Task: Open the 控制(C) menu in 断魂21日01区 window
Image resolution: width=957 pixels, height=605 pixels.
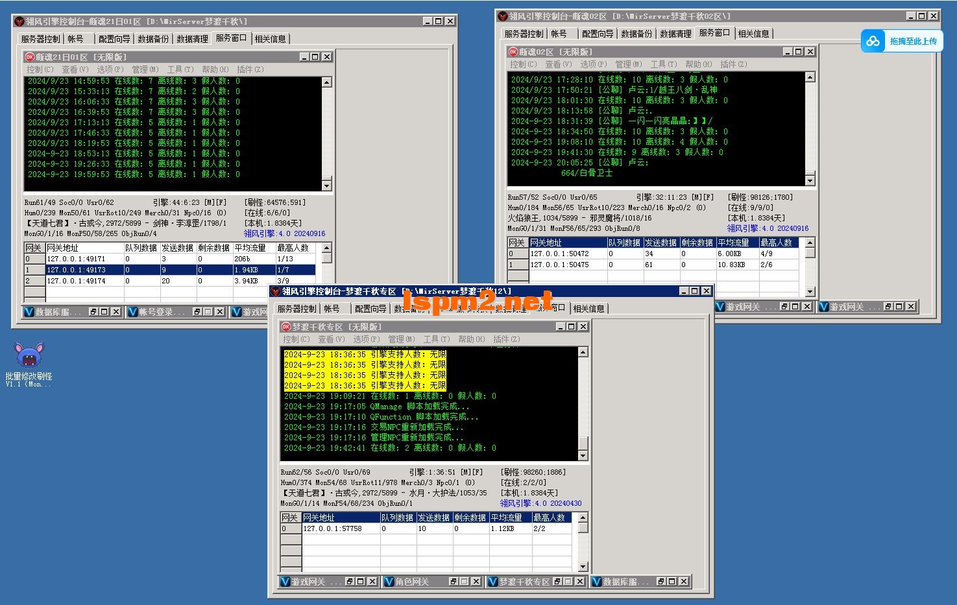Action: point(40,69)
